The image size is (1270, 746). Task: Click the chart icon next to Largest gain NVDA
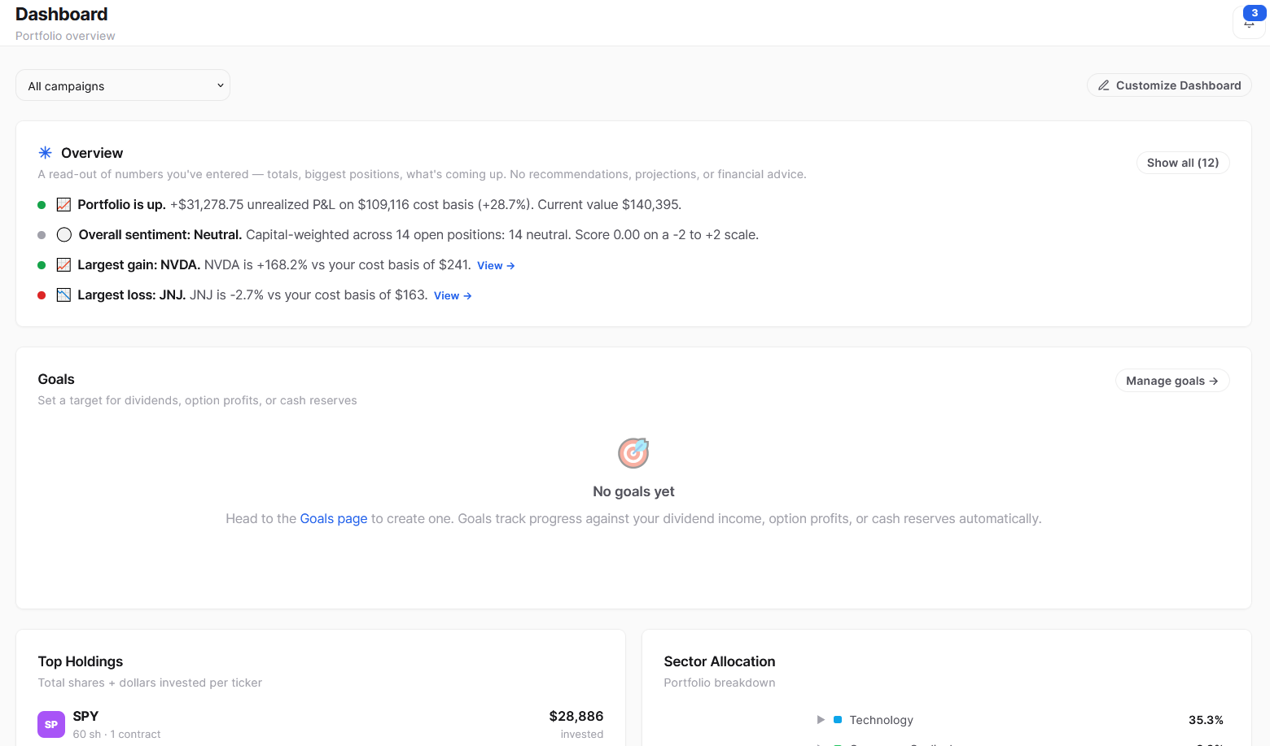(x=63, y=265)
